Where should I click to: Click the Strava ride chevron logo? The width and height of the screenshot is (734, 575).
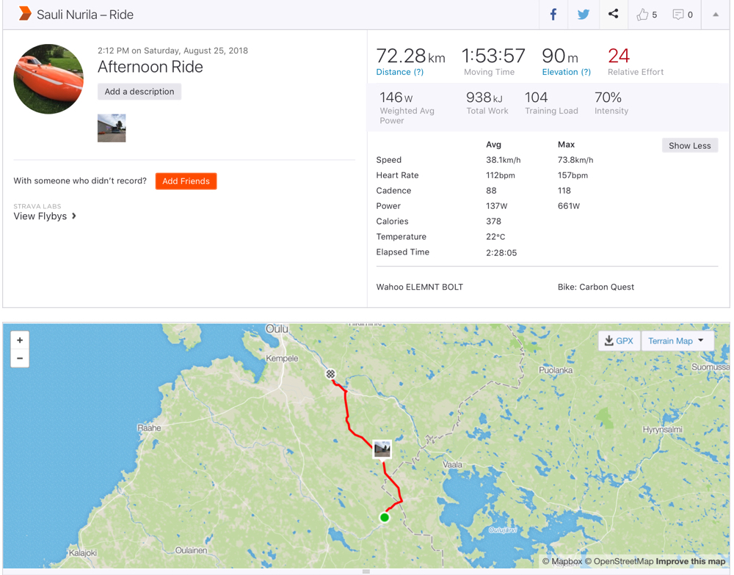[25, 14]
